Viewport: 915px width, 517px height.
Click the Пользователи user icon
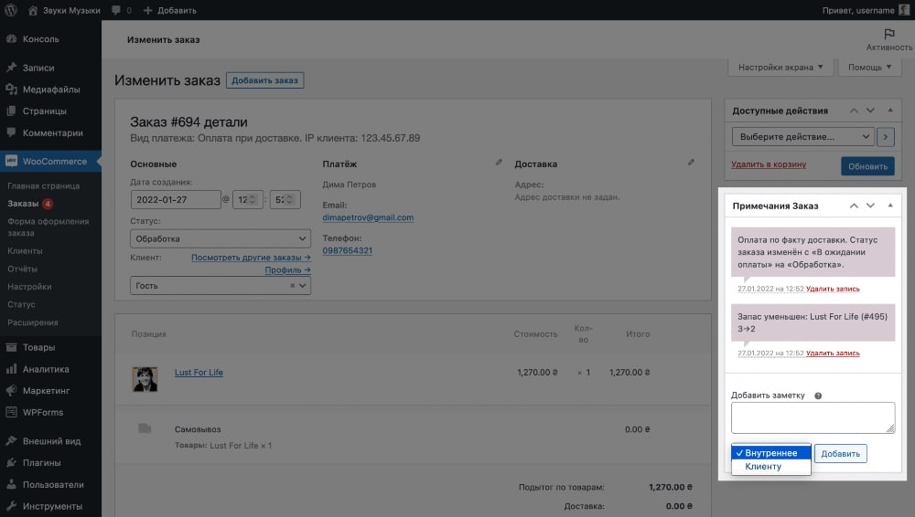coord(11,484)
